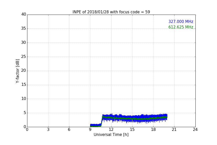Screen dimensions: 217x145
Task: Click y-axis tick label 10
Action: click(24, 99)
